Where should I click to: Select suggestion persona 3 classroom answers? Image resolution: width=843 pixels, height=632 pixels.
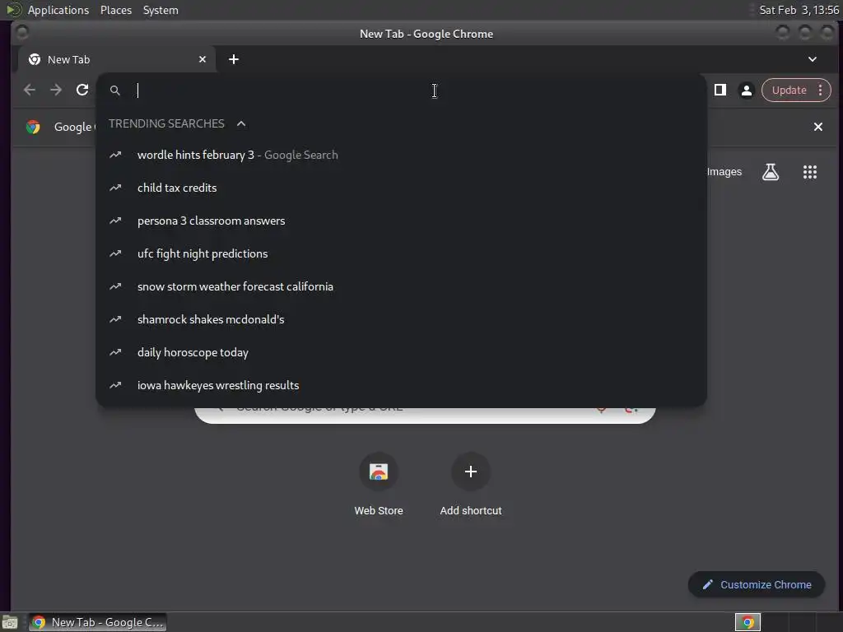coord(401,221)
